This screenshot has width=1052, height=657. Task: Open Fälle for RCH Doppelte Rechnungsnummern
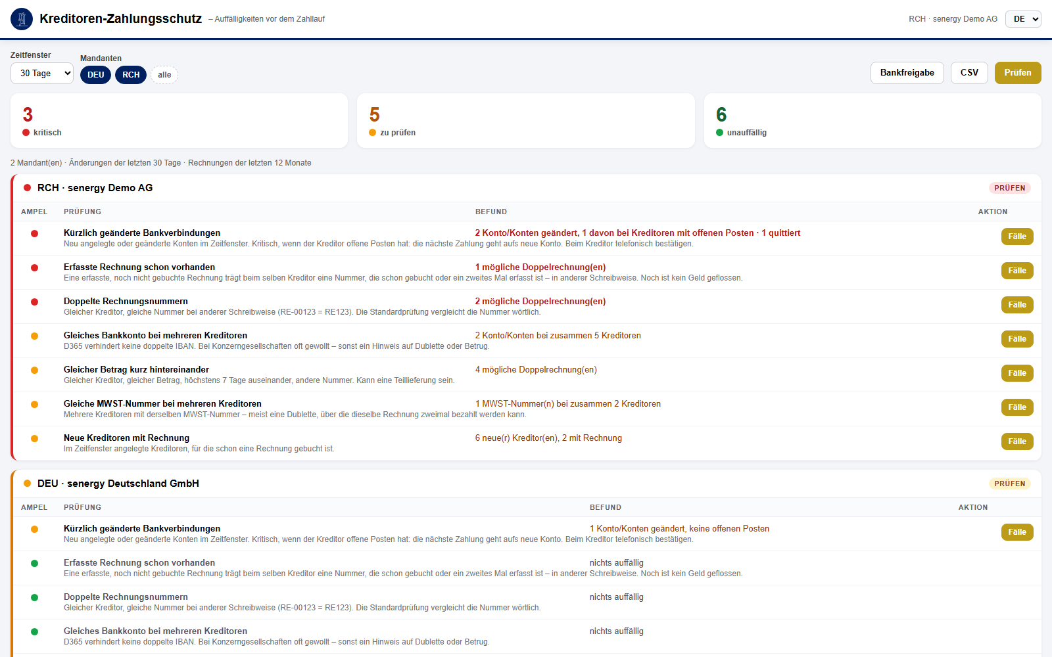[x=1017, y=305]
